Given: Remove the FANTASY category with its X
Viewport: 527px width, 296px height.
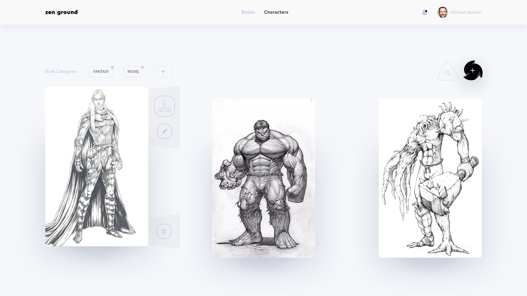Looking at the screenshot, I should [x=113, y=67].
